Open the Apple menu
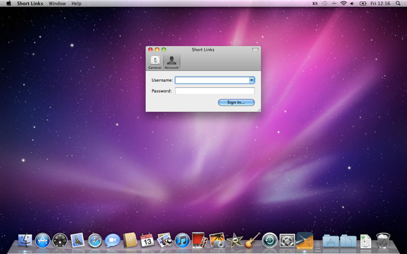The height and width of the screenshot is (254, 407). click(9, 4)
